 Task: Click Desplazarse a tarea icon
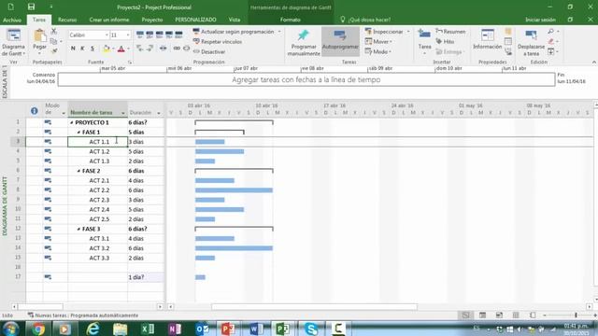click(531, 35)
